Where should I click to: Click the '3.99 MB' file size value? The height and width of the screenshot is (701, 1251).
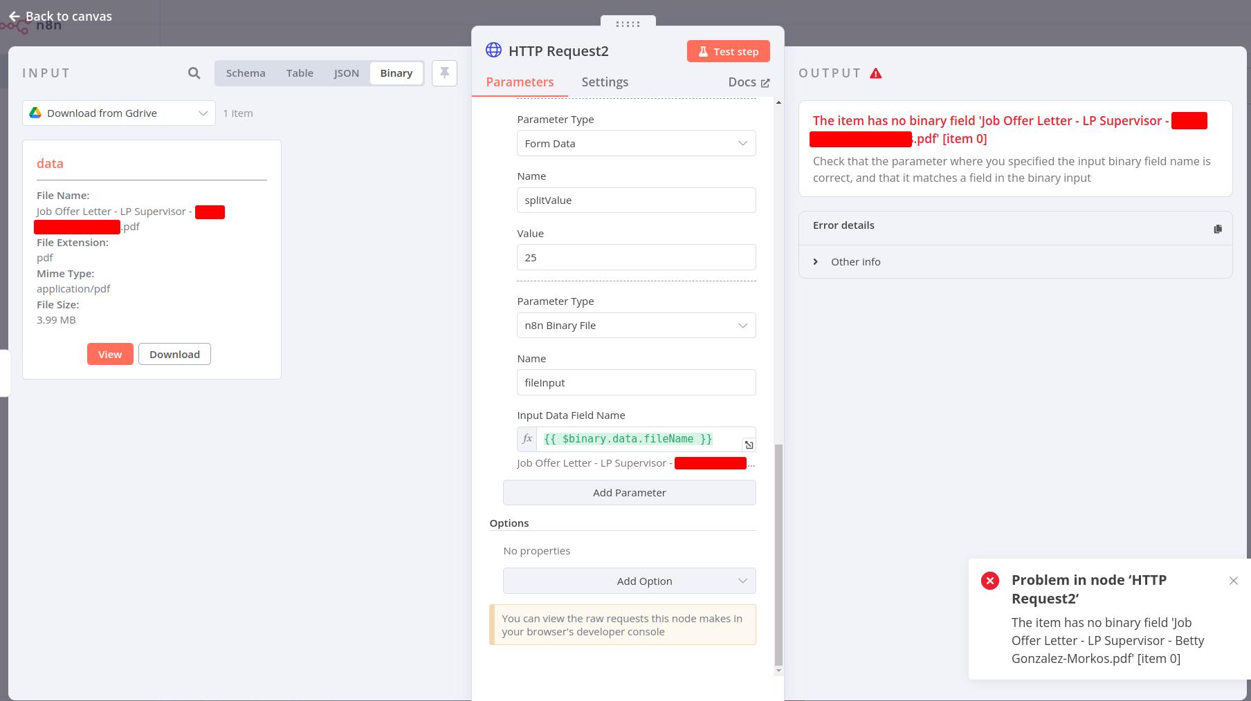pos(56,319)
